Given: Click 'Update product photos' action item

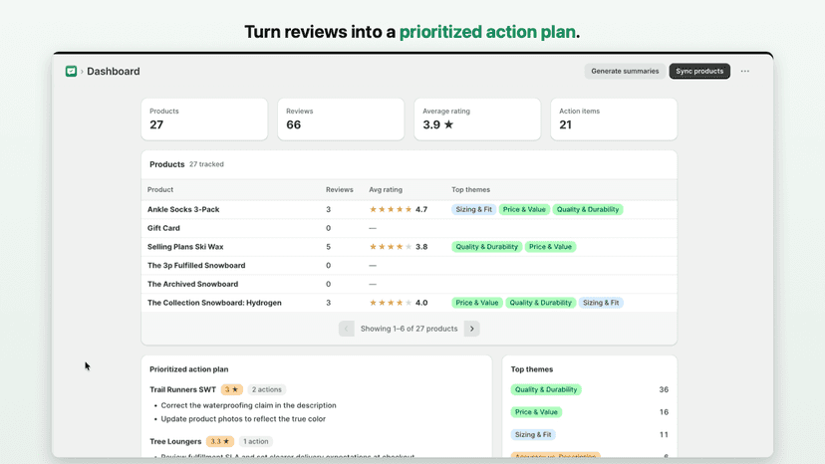Looking at the screenshot, I should pyautogui.click(x=243, y=419).
